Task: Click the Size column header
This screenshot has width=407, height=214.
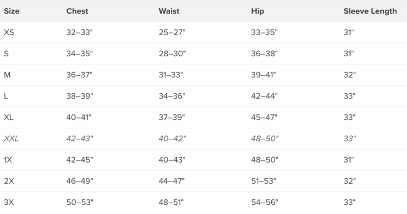Action: [x=11, y=11]
